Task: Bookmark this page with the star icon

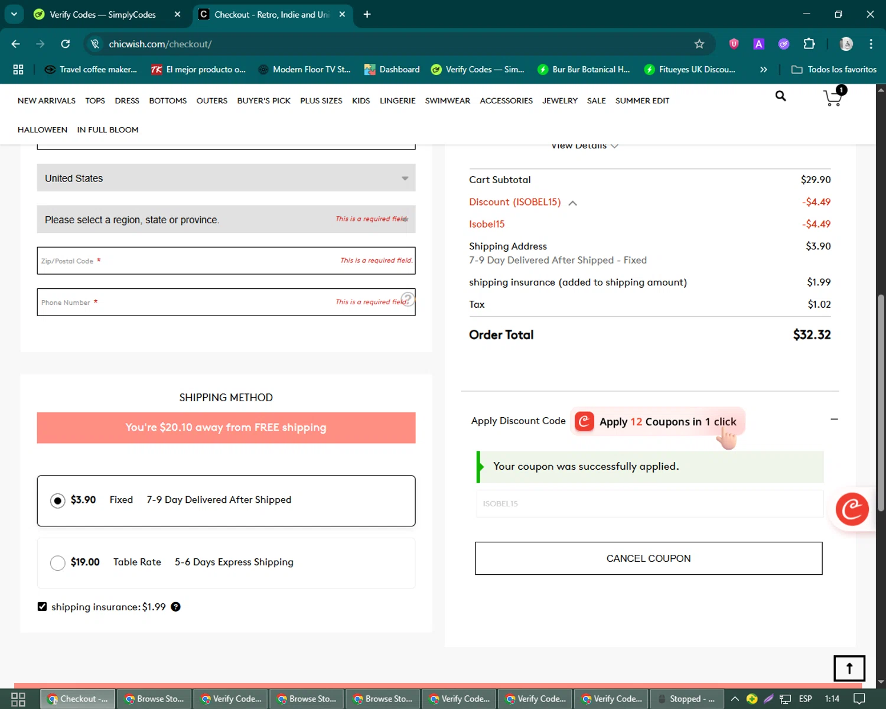Action: pos(699,44)
